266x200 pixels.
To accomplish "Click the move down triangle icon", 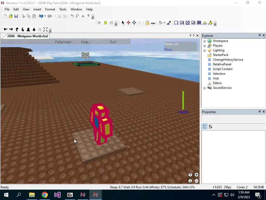I will tap(88, 16).
